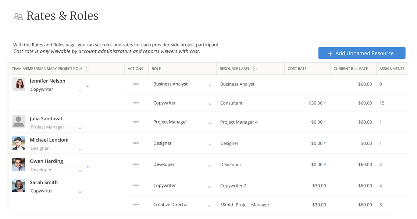Click $60.00 bill rate in Business Analyst row

[x=365, y=84]
